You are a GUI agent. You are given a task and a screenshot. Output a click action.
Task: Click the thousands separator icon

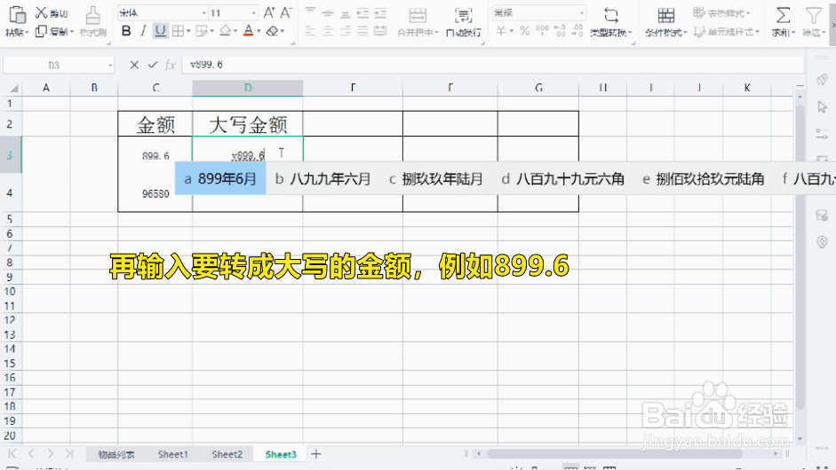point(542,31)
